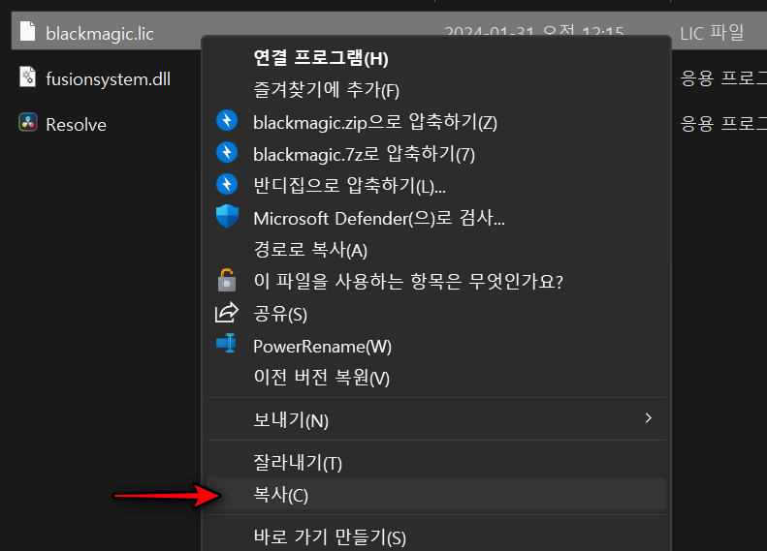Choose PowerRename(W) entry
767x551 pixels.
pyautogui.click(x=436, y=346)
